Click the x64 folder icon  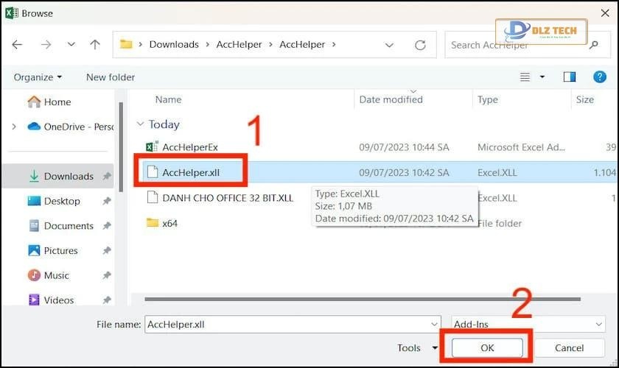coord(153,223)
